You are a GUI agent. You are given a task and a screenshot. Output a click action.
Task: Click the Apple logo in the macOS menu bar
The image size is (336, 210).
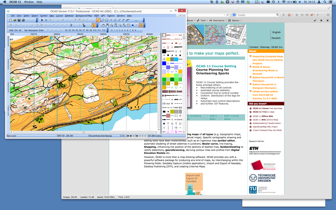5,2
